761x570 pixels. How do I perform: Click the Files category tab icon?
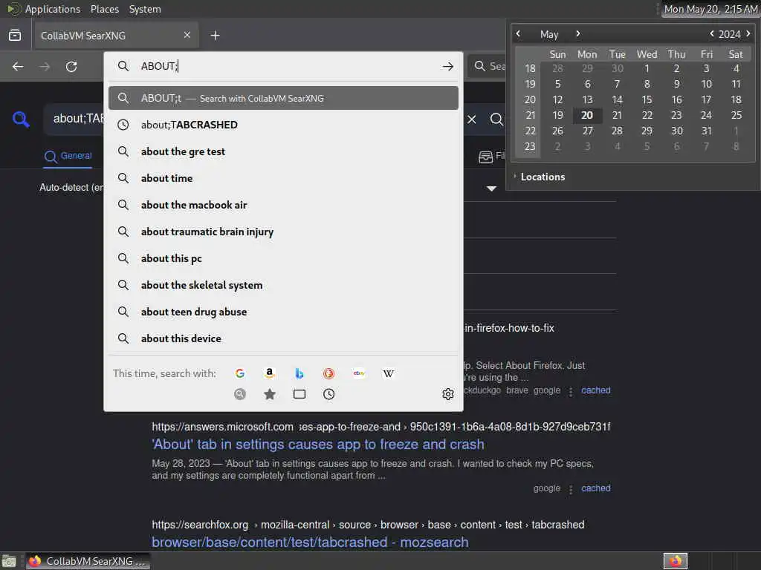click(x=486, y=157)
